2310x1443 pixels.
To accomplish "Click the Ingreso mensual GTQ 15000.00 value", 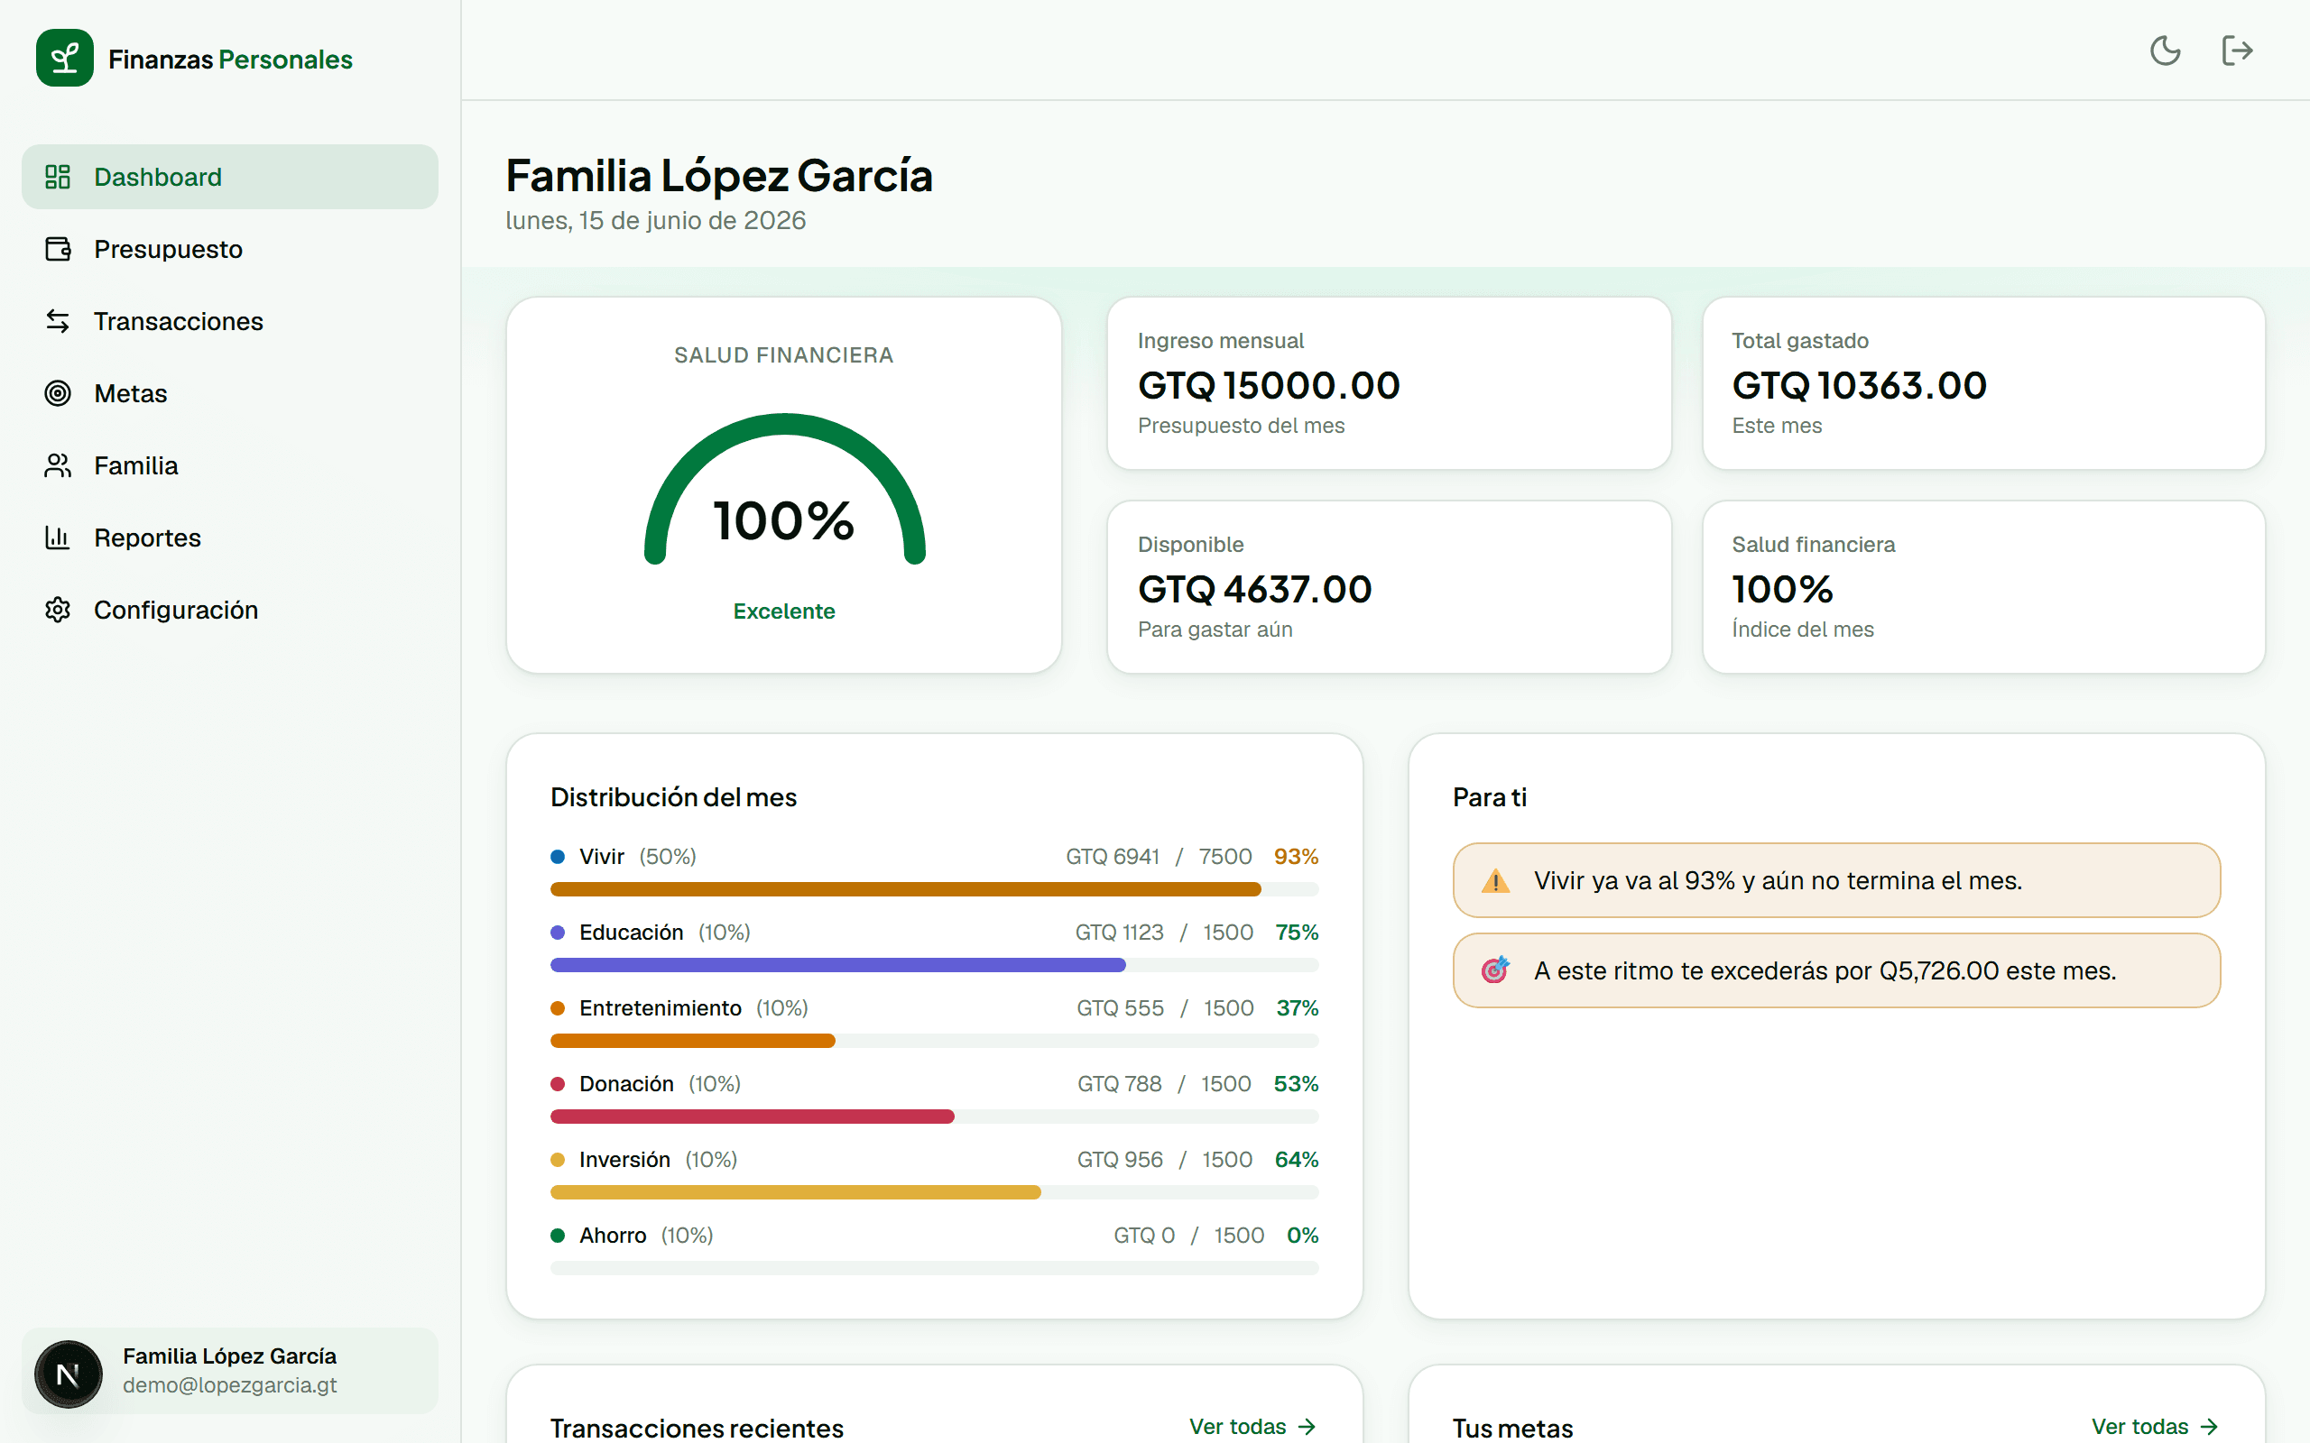I will point(1269,386).
